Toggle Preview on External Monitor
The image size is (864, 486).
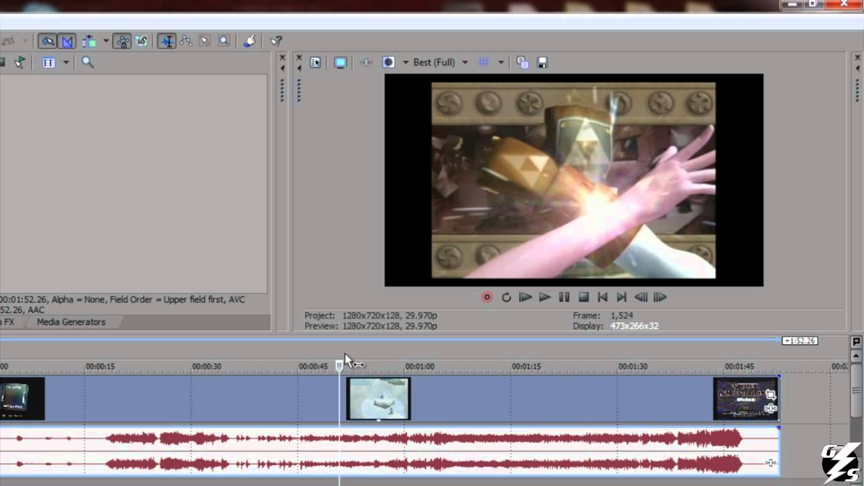[x=340, y=62]
